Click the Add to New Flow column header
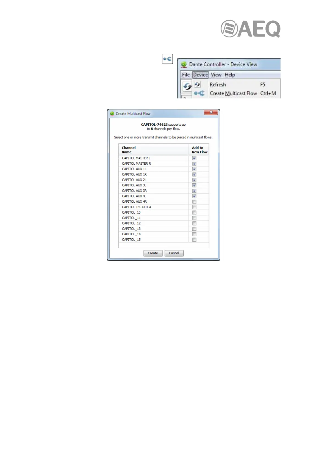 tap(199, 150)
